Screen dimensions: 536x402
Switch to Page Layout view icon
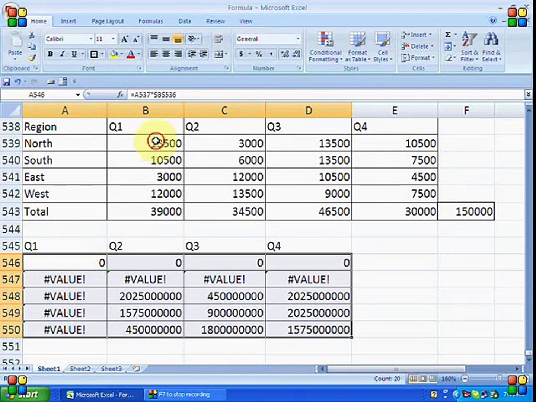[423, 379]
